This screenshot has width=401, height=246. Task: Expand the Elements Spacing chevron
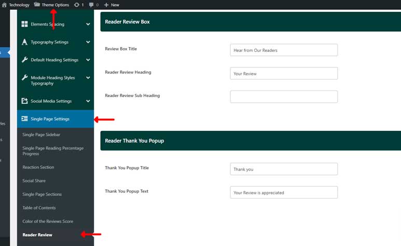(88, 24)
